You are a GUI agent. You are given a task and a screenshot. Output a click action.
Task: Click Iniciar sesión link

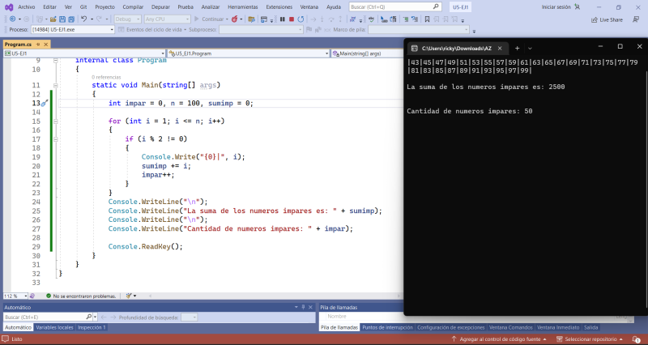556,6
